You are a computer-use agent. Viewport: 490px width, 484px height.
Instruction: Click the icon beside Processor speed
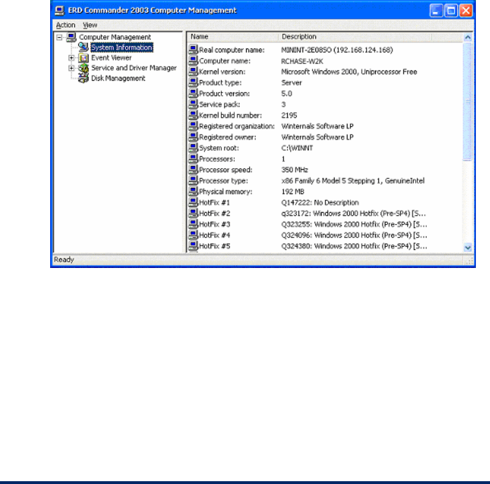[x=193, y=169]
